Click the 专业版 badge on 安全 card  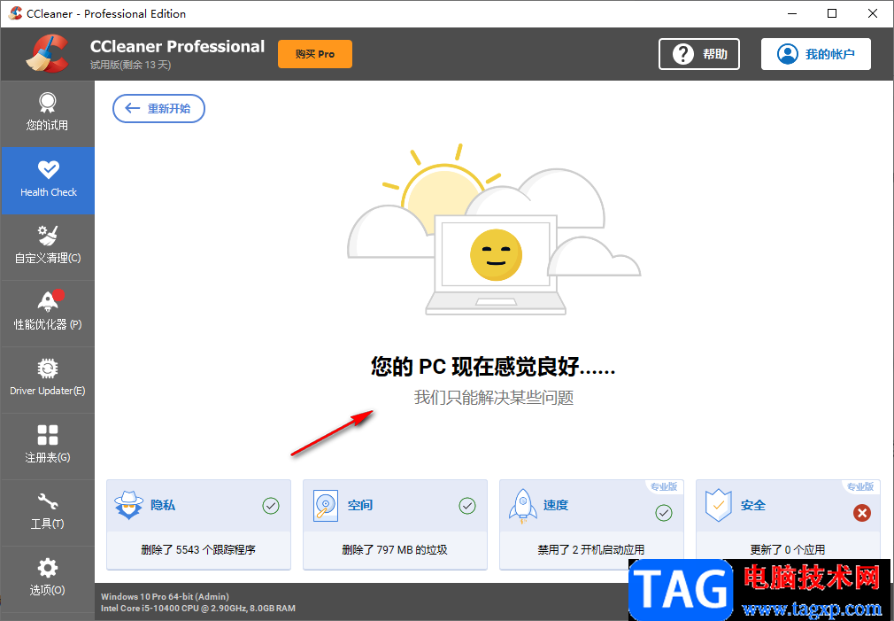[x=859, y=486]
